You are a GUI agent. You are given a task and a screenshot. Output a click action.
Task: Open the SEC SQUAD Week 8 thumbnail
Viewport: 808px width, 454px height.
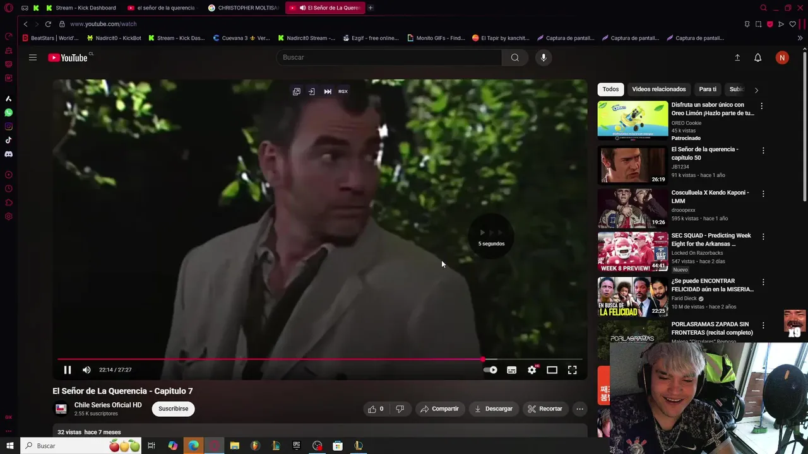pos(633,251)
